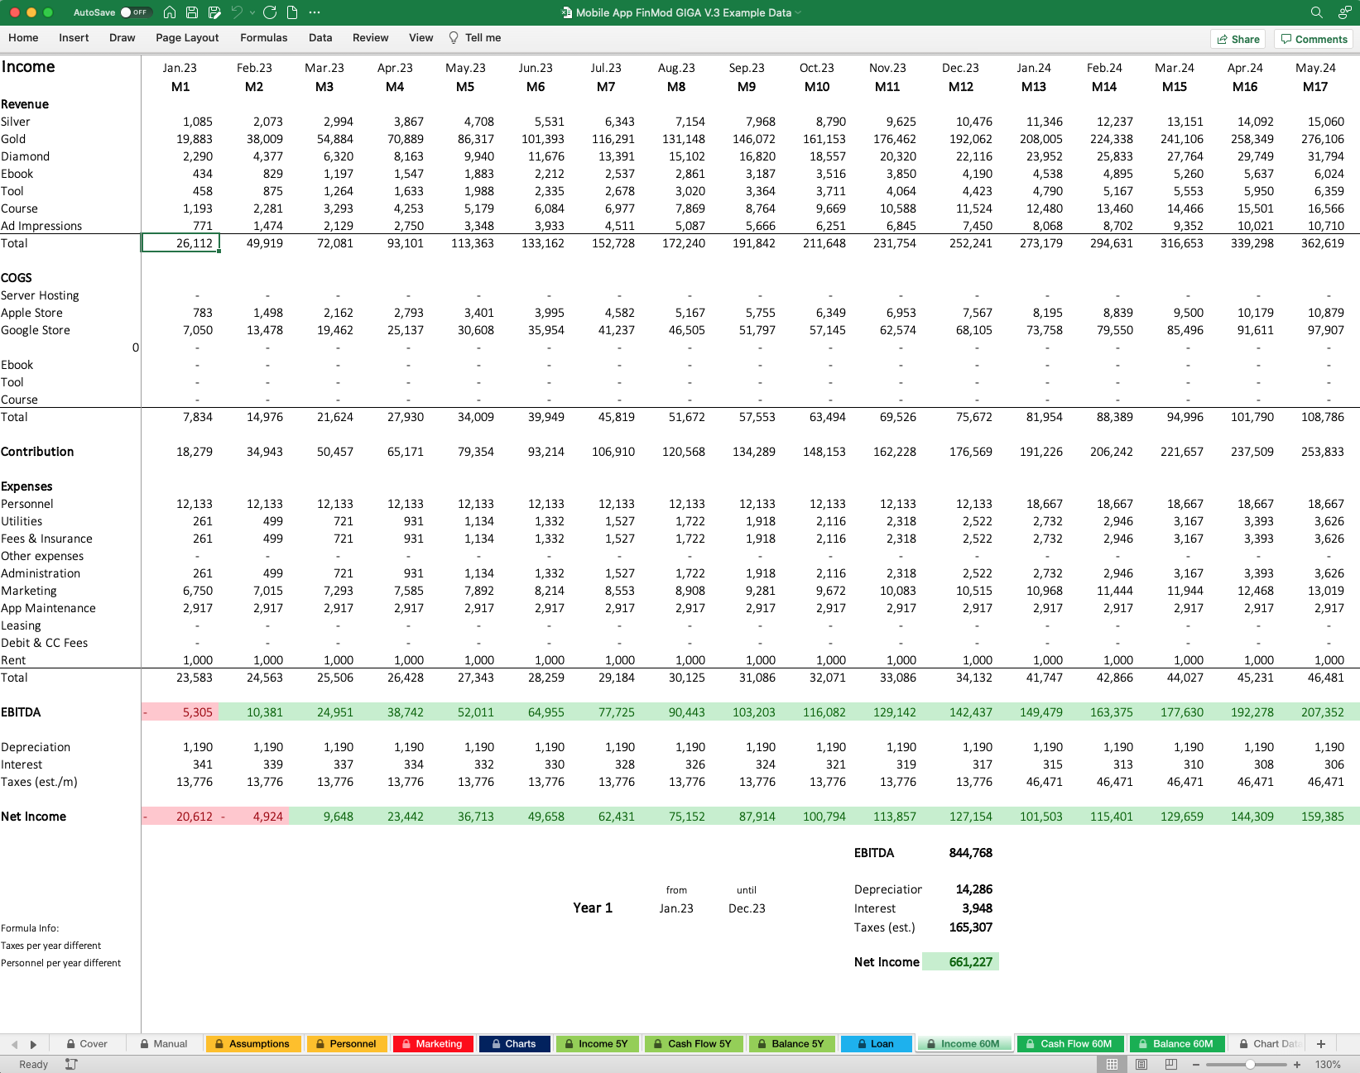Click the next sheet navigation arrow
This screenshot has height=1073, width=1360.
33,1044
